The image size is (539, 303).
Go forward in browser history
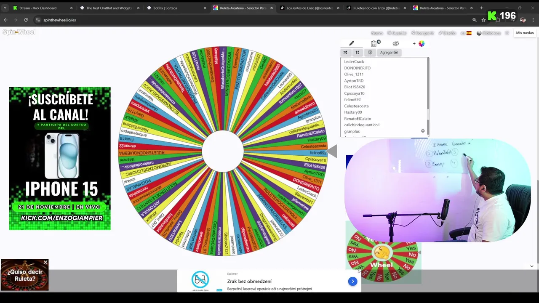(x=16, y=20)
